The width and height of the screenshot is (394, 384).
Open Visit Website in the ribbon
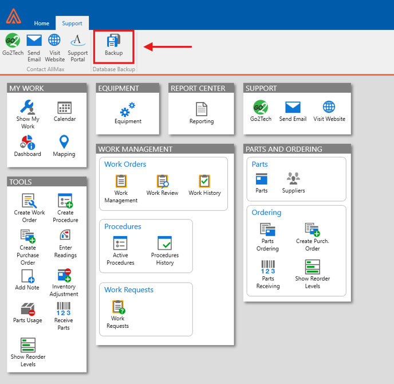click(x=54, y=48)
